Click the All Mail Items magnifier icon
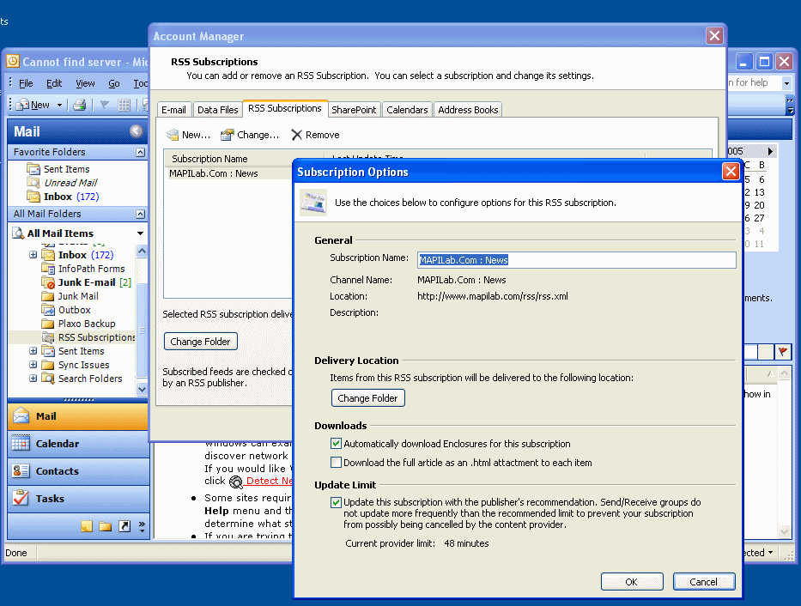Viewport: 801px width, 606px height. pos(18,233)
